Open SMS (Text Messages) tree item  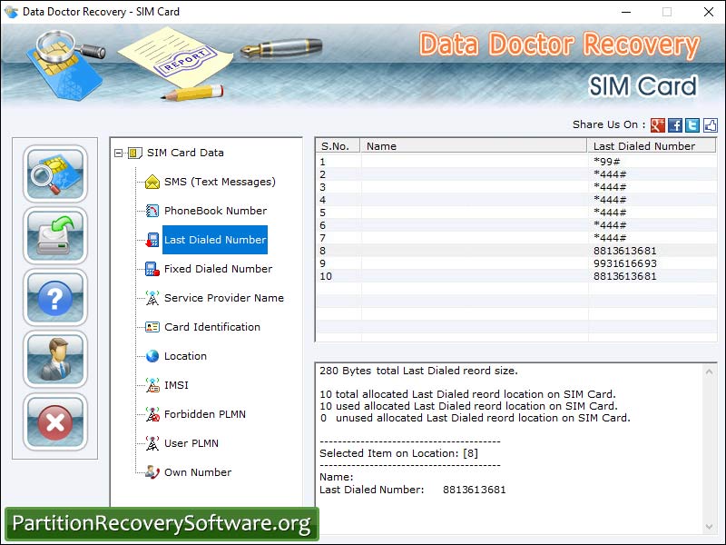(220, 182)
